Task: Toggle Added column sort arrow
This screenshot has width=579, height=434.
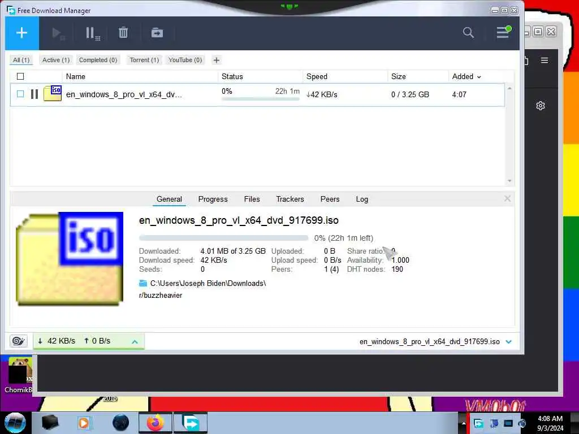Action: point(479,77)
